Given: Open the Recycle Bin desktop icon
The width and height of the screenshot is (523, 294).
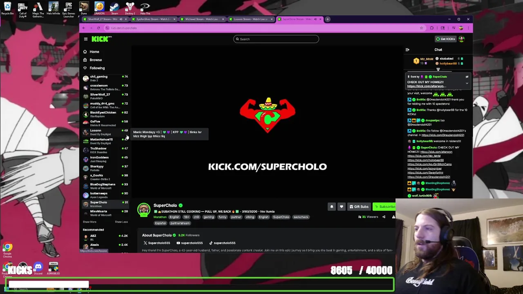Looking at the screenshot, I should (x=7, y=8).
